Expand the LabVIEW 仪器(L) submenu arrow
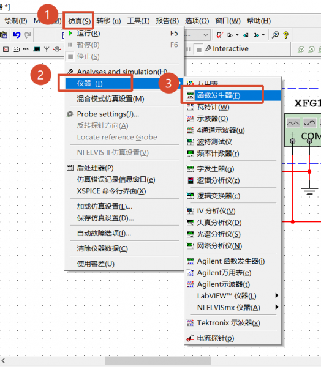This screenshot has height=367, width=321. click(x=277, y=295)
